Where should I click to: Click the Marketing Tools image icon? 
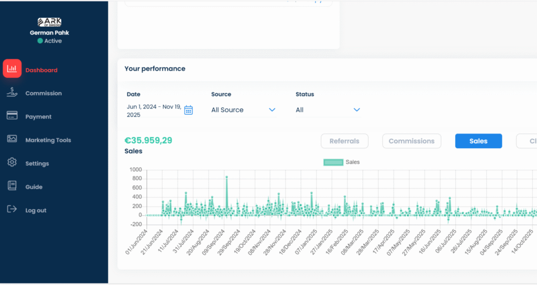tap(12, 139)
